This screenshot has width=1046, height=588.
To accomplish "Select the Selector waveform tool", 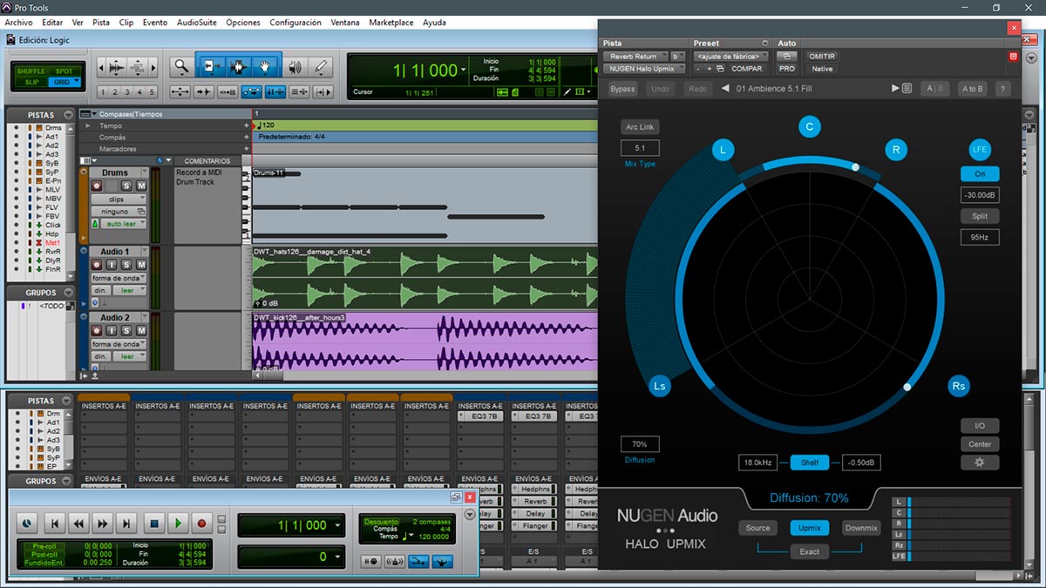I will point(238,67).
